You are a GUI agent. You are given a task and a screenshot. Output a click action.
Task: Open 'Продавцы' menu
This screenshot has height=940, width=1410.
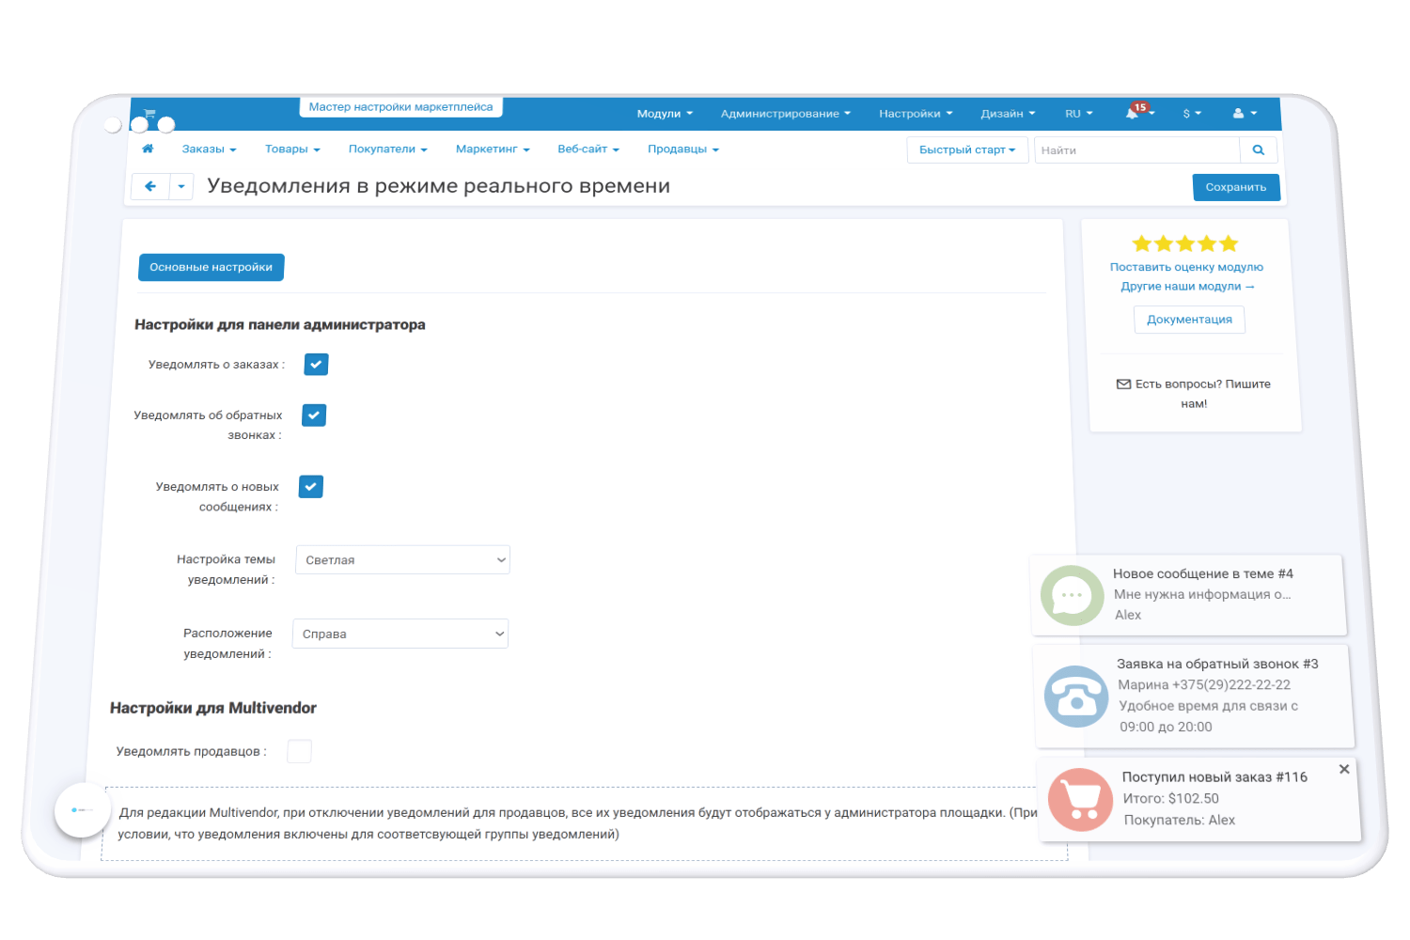[683, 149]
